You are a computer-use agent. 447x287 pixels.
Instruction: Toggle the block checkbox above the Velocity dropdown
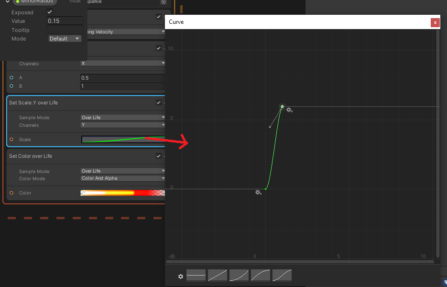(159, 17)
